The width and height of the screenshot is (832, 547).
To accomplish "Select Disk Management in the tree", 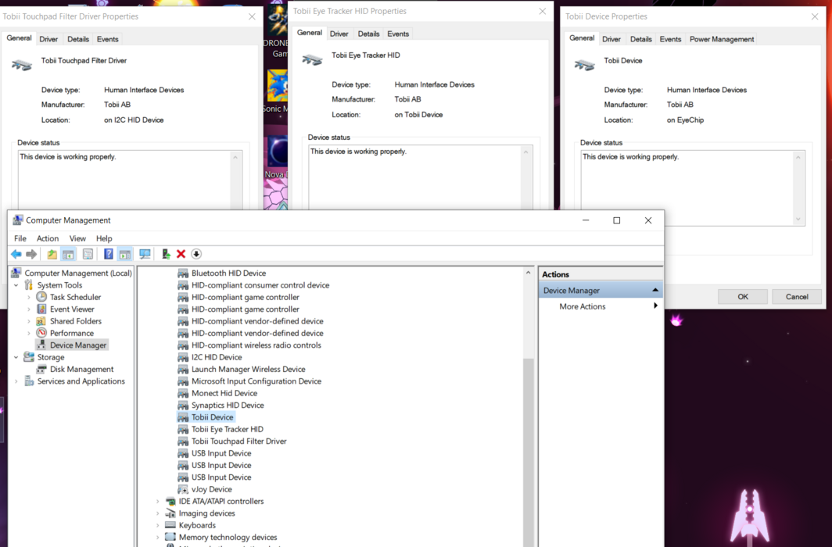I will pyautogui.click(x=81, y=369).
